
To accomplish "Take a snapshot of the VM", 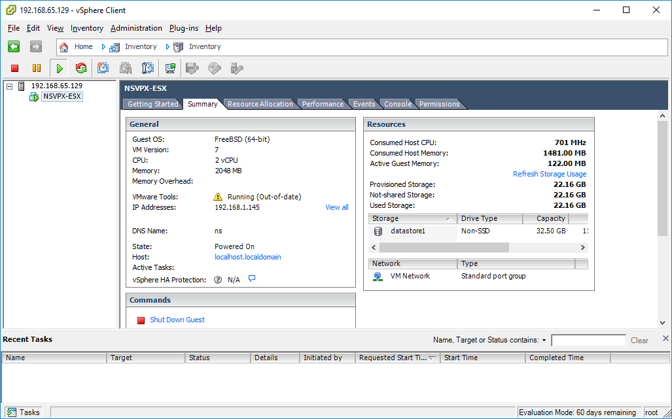I will (103, 67).
